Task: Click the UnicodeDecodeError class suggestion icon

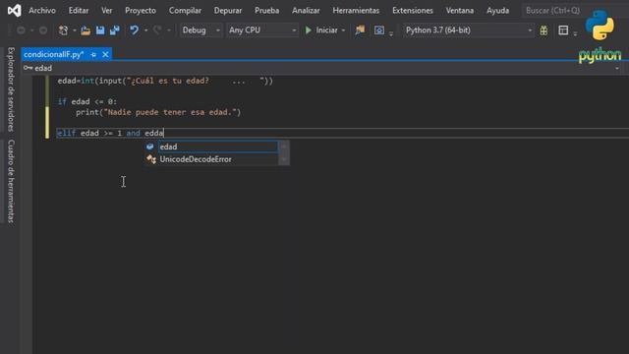Action: [151, 159]
